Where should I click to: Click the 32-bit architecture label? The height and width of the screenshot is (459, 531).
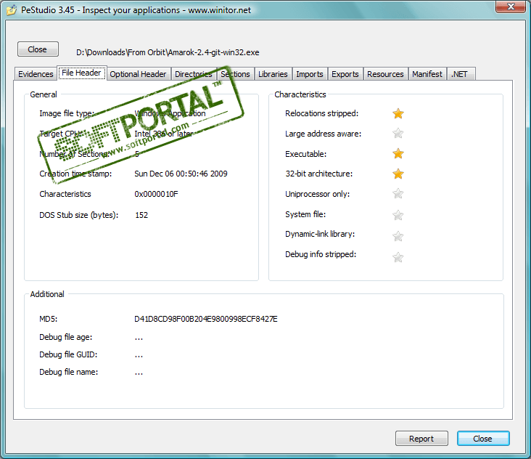(x=318, y=174)
